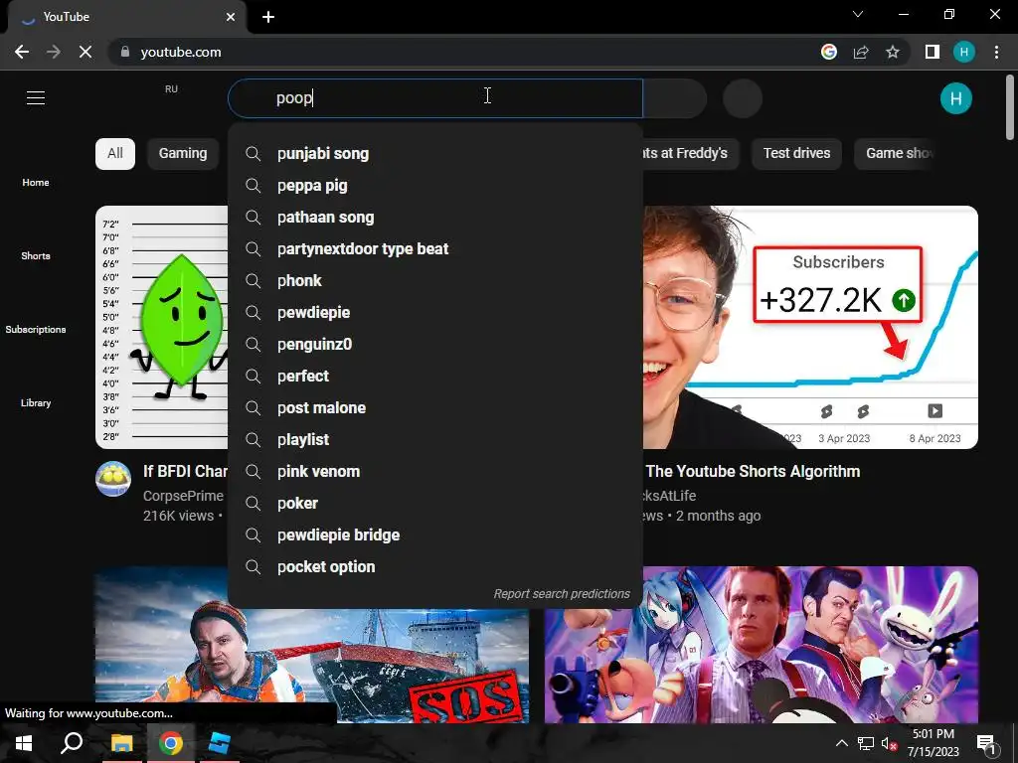Click 'The Youtube Shorts Algorithm' video title
The image size is (1018, 763).
tap(753, 472)
